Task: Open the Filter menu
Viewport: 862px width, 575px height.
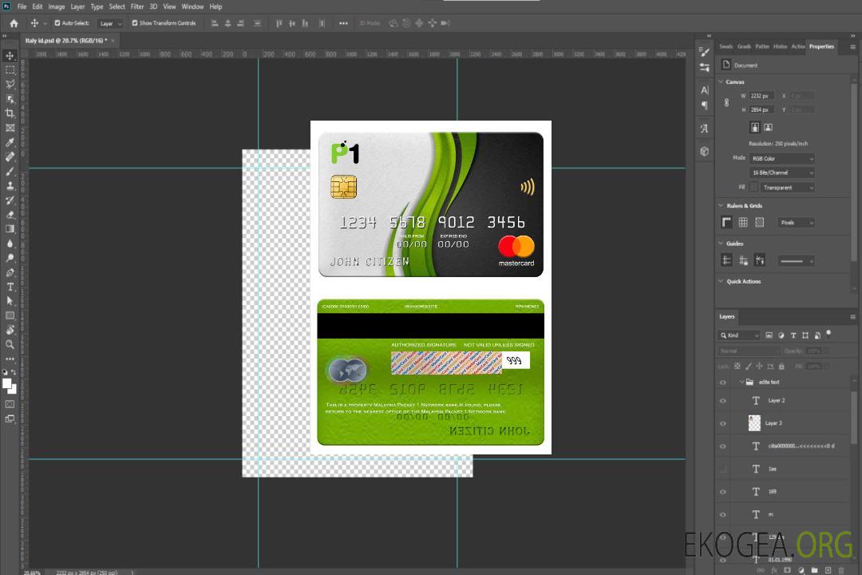Action: point(137,6)
